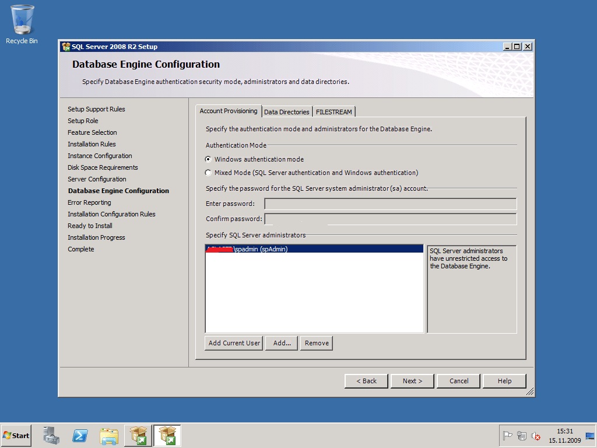The image size is (597, 448).
Task: Open setup Help
Action: [x=504, y=381]
